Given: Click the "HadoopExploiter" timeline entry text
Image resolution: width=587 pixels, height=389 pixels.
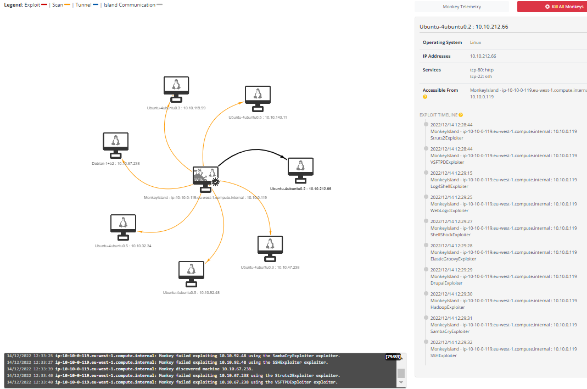Looking at the screenshot, I should [x=448, y=307].
